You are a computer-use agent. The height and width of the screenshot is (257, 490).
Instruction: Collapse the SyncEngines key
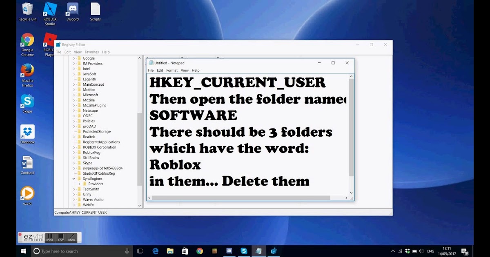click(x=74, y=179)
